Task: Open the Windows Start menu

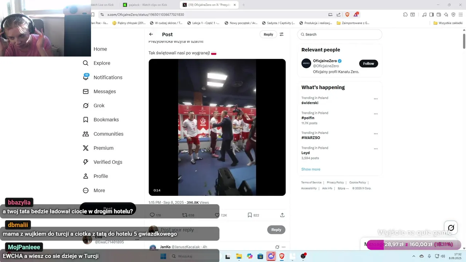Action: pyautogui.click(x=163, y=256)
